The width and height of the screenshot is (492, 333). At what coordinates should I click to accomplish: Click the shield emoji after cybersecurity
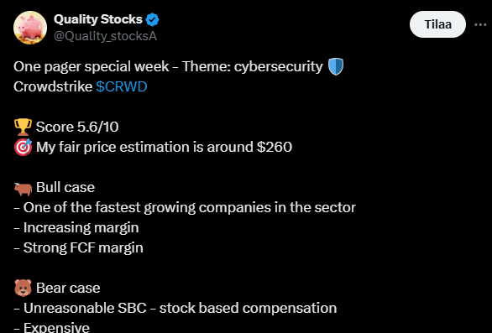click(x=336, y=67)
